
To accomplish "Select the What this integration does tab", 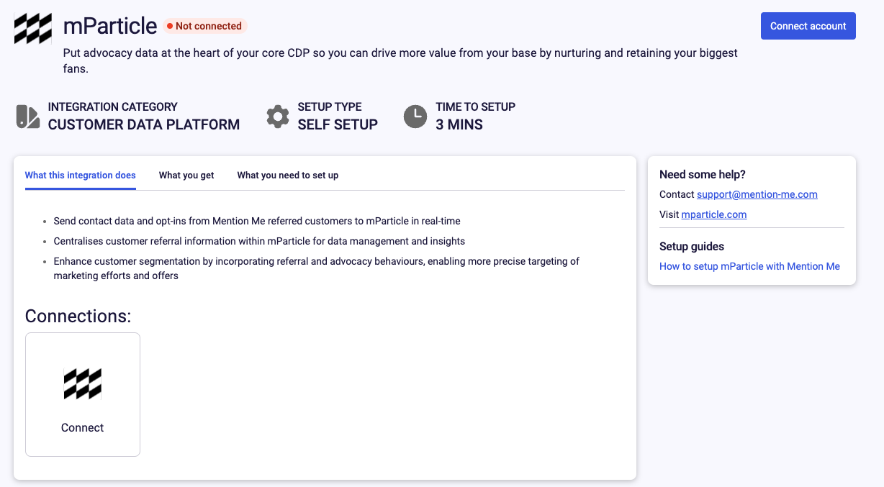I will (81, 176).
